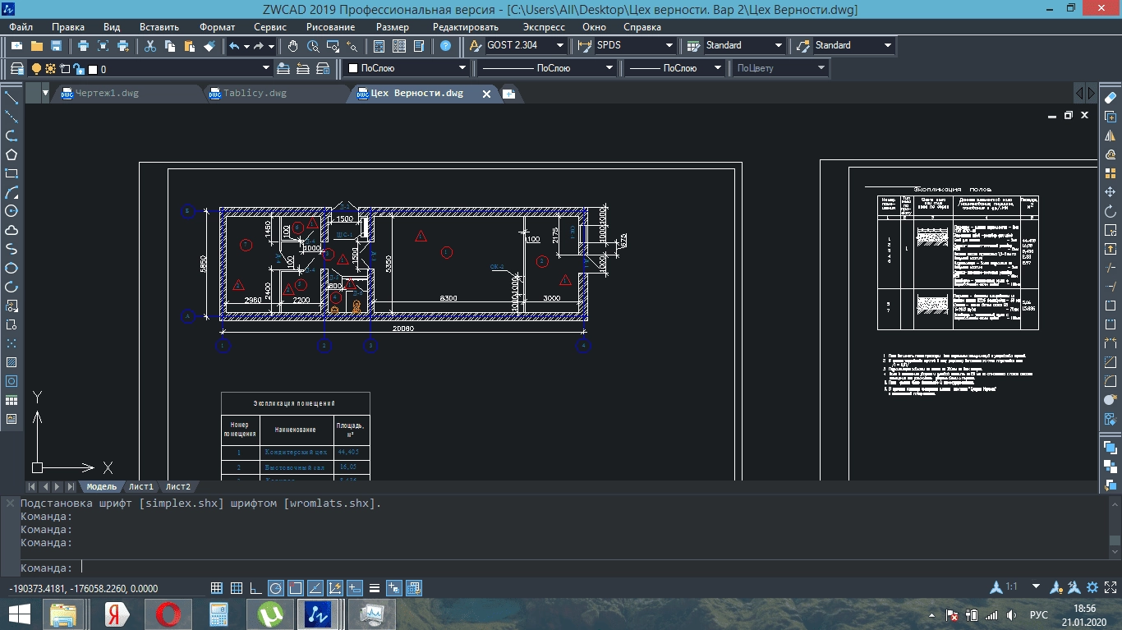The width and height of the screenshot is (1122, 630).
Task: Select the Line tool in the draw toolbar
Action: pos(11,98)
